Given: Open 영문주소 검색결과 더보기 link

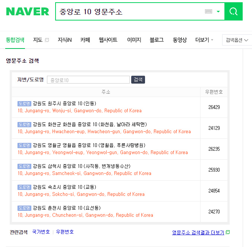Looking at the screenshot, I should pos(198,232).
